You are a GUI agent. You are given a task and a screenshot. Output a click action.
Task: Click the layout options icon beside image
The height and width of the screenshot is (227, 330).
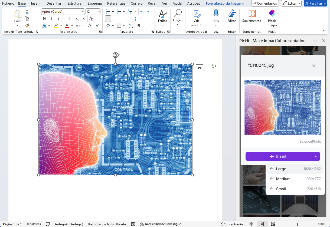[x=200, y=68]
